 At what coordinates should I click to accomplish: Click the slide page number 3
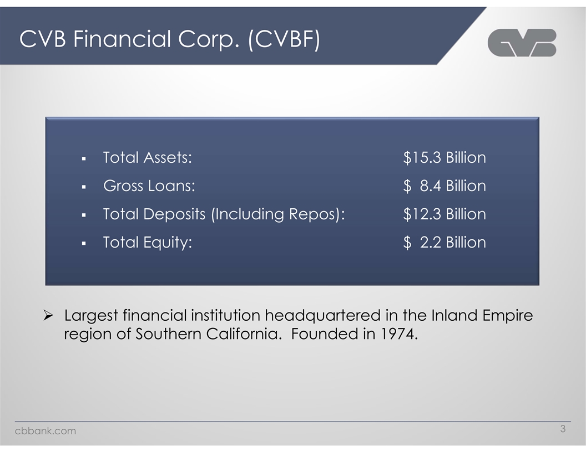(563, 429)
